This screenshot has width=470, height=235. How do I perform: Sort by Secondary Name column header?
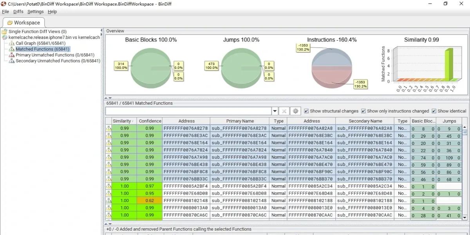365,121
